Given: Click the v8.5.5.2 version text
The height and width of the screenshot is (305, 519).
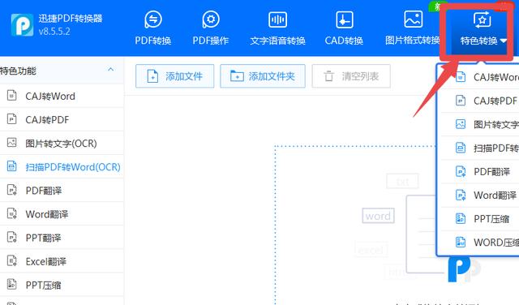Looking at the screenshot, I should 54,32.
